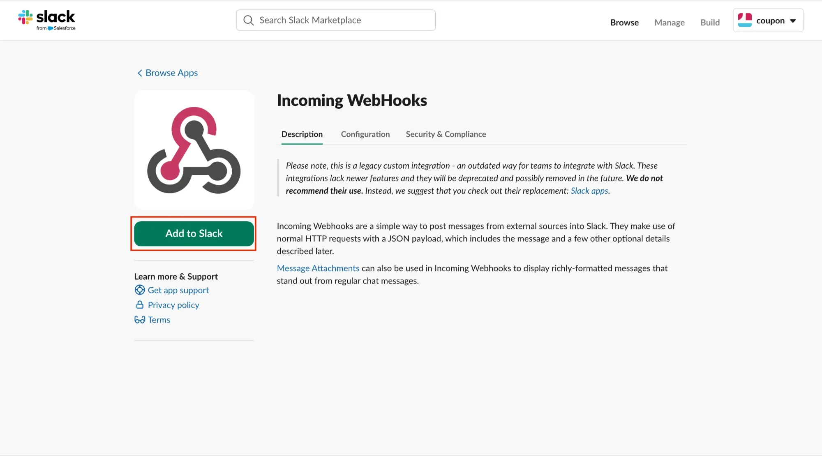Image resolution: width=822 pixels, height=463 pixels.
Task: Click the search magnifier icon
Action: click(x=248, y=20)
